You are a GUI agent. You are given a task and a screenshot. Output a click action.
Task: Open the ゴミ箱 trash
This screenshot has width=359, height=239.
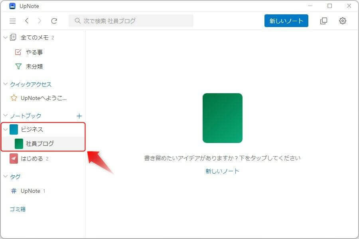tap(18, 209)
